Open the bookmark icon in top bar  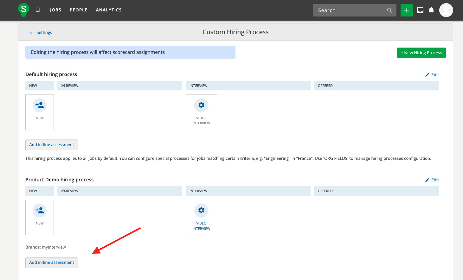pyautogui.click(x=38, y=10)
